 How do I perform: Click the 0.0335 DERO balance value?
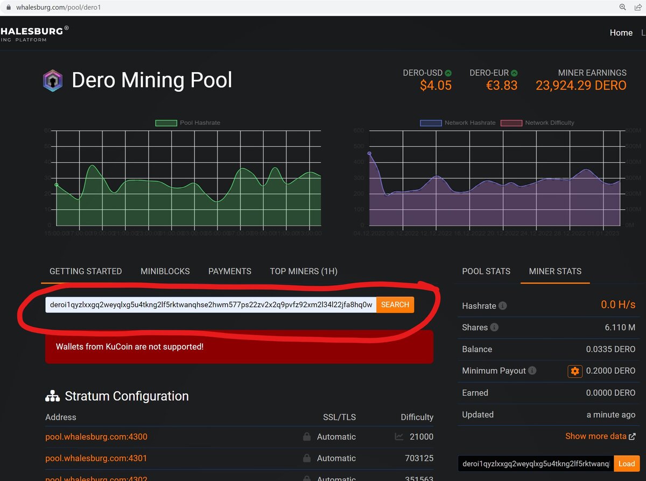(611, 349)
